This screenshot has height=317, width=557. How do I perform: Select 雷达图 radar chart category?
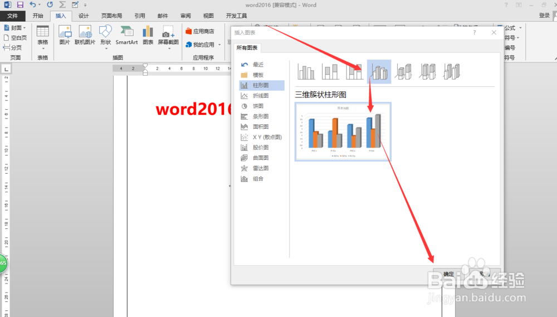tap(262, 168)
